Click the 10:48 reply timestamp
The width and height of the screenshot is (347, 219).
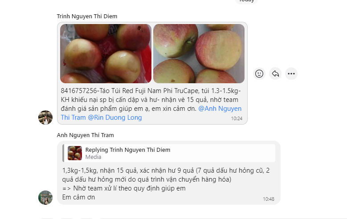(x=269, y=199)
